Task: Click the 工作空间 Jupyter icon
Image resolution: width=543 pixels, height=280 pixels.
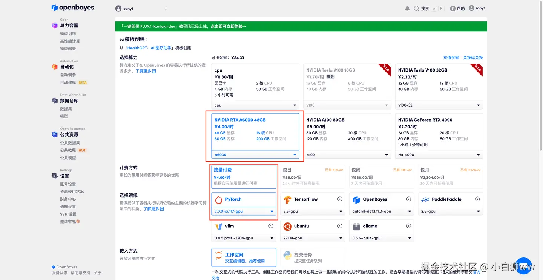Action: tap(219, 256)
